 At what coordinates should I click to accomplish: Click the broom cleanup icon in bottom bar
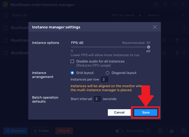click(172, 131)
